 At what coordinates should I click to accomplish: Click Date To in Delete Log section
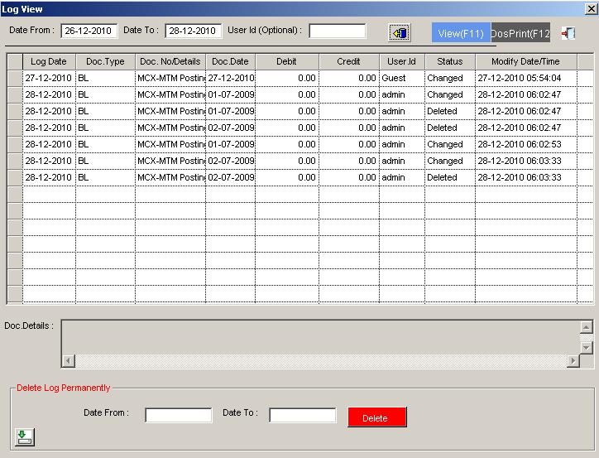[x=303, y=416]
